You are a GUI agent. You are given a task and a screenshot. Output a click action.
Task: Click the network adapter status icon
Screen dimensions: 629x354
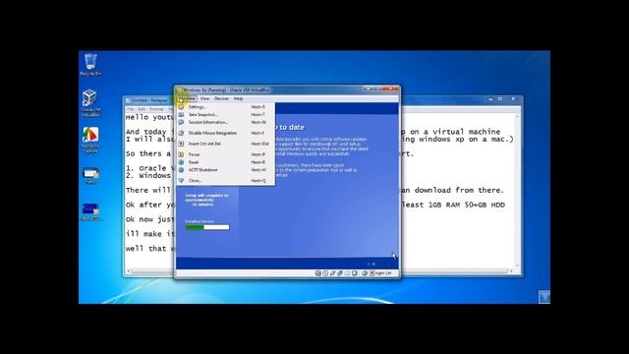(x=340, y=273)
